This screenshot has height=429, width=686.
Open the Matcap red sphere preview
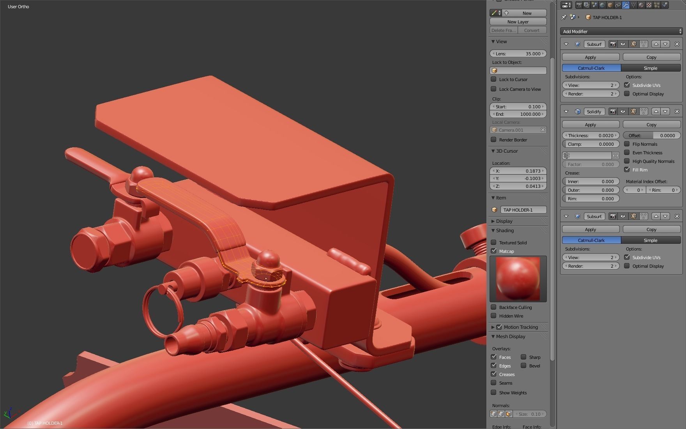[518, 279]
